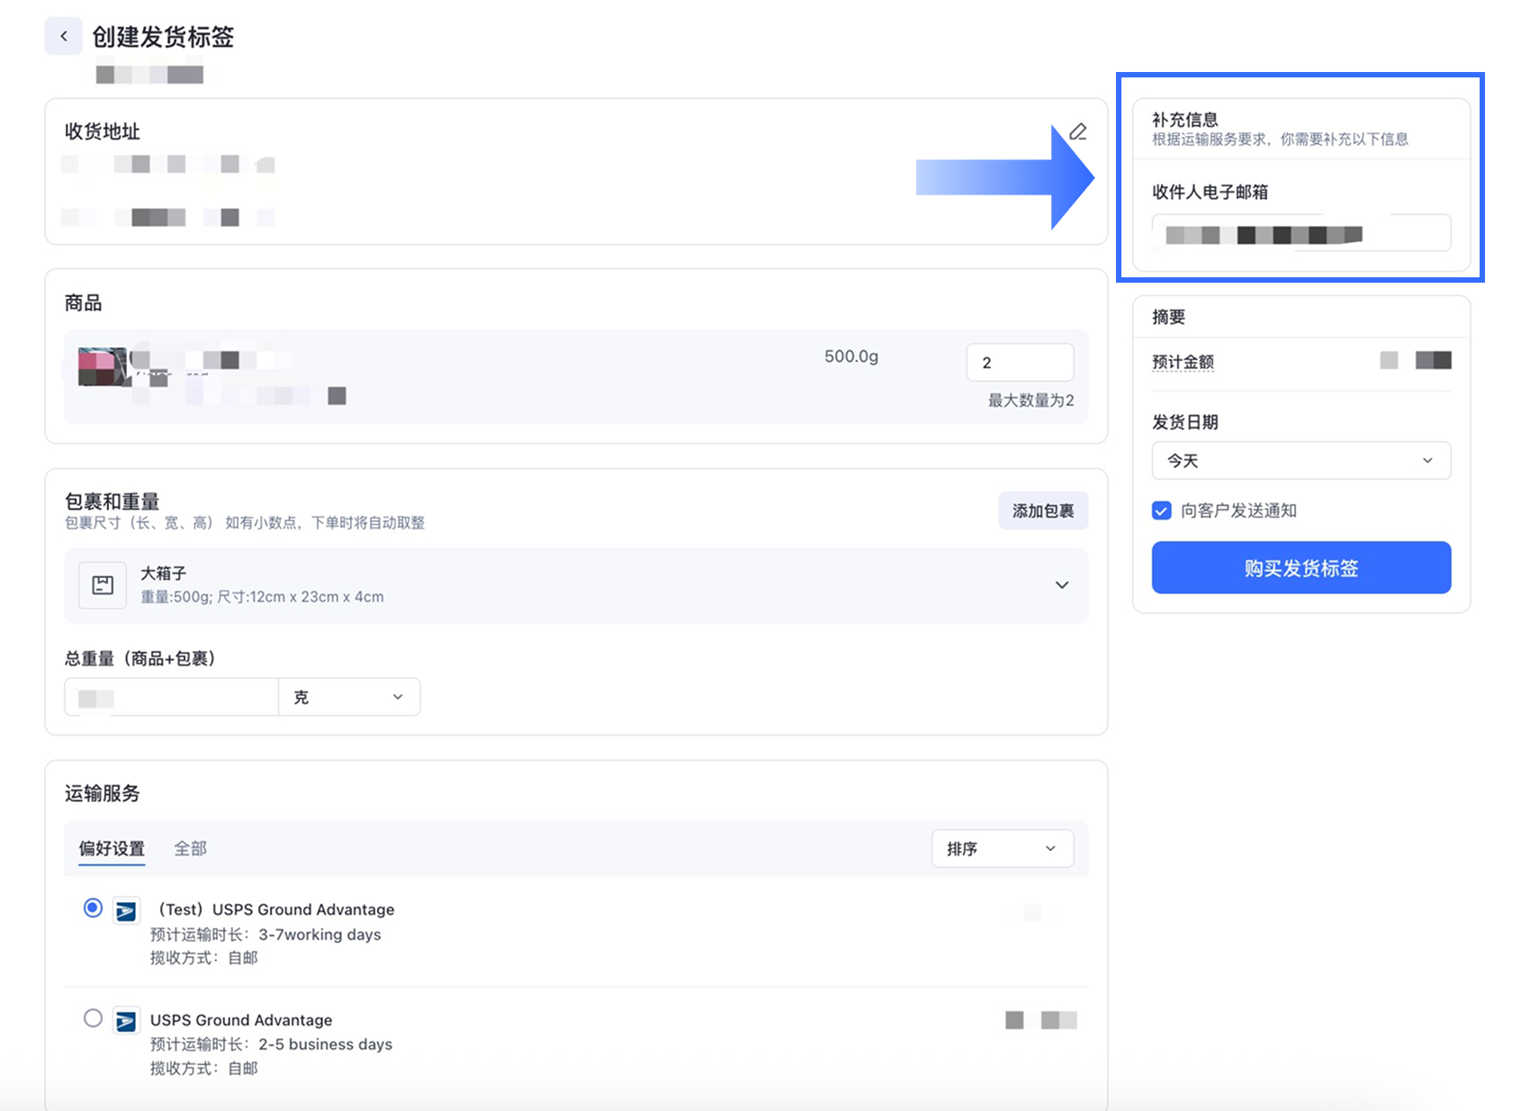Expand the 大箱子 package selector chevron
1530x1111 pixels.
(x=1062, y=585)
